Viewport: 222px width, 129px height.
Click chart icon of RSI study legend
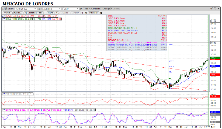click(x=4, y=94)
